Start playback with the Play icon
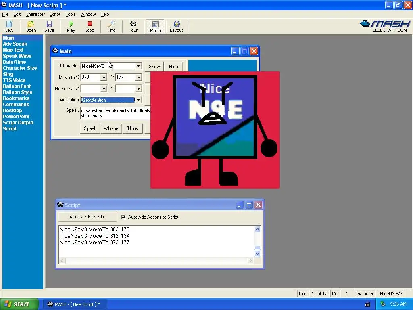The width and height of the screenshot is (413, 310). [71, 27]
